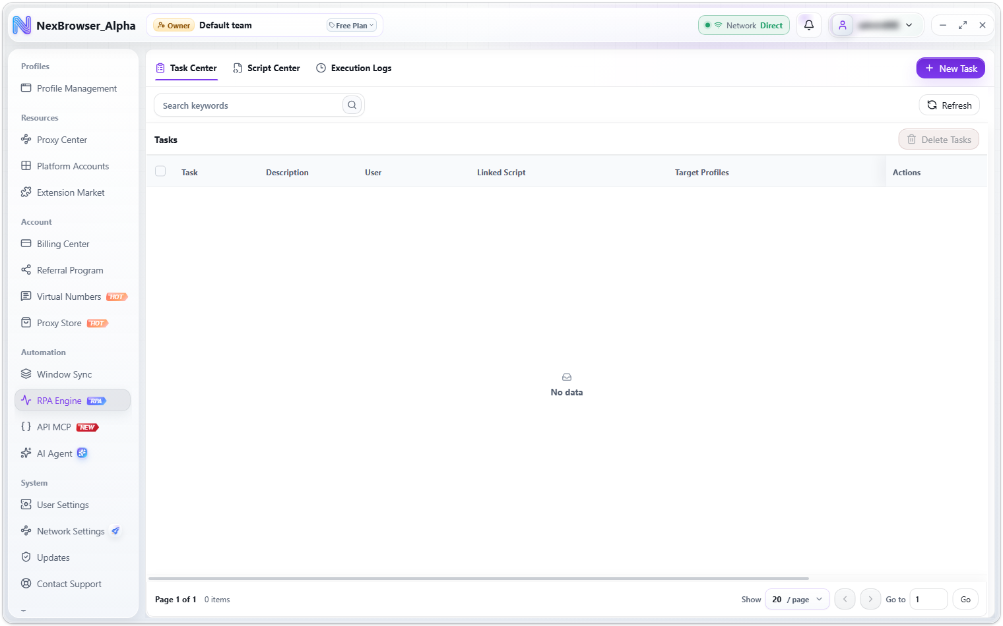This screenshot has width=1003, height=626.
Task: Go to the next page arrow
Action: (870, 599)
